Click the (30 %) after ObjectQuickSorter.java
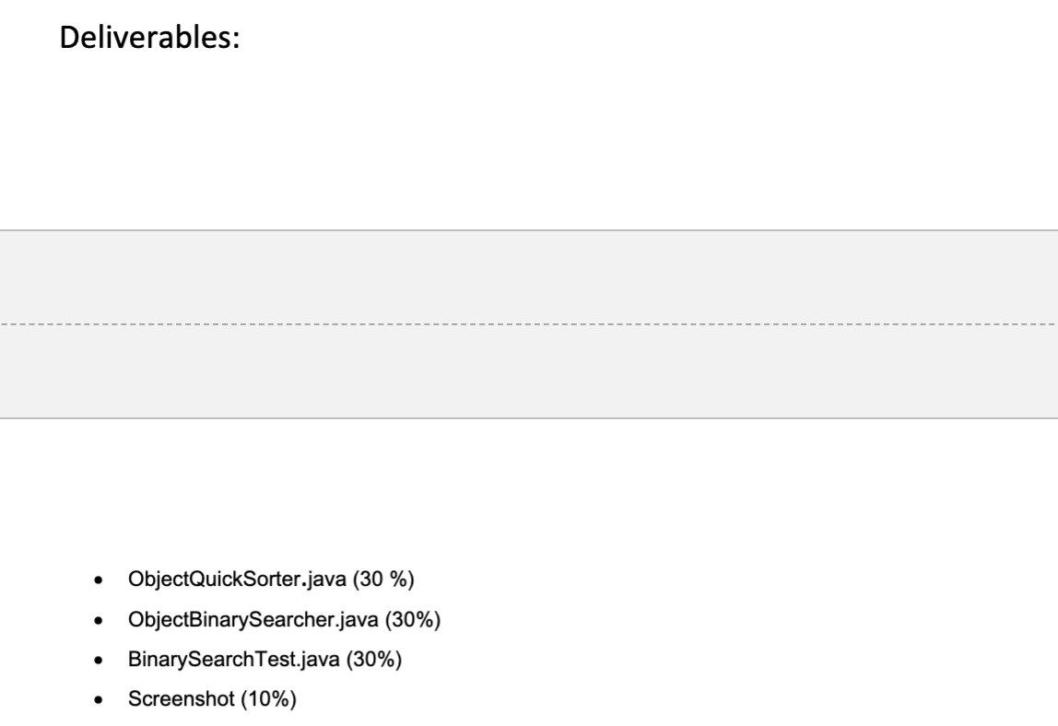 [x=383, y=579]
